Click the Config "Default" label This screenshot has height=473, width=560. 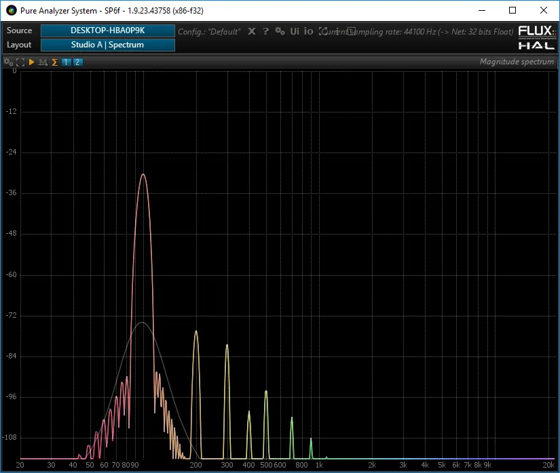coord(209,32)
